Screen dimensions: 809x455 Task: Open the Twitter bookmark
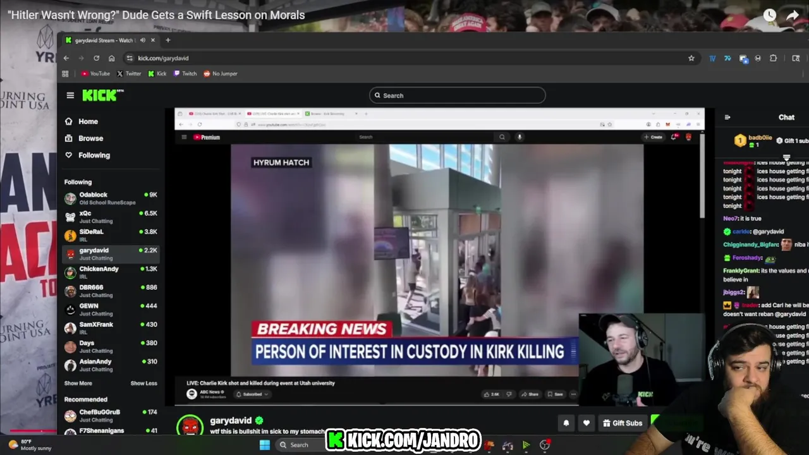128,74
